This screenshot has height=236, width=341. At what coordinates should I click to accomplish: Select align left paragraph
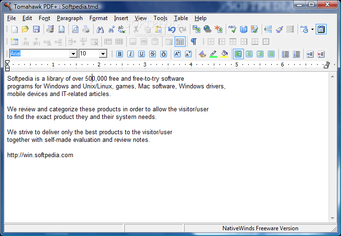238,54
